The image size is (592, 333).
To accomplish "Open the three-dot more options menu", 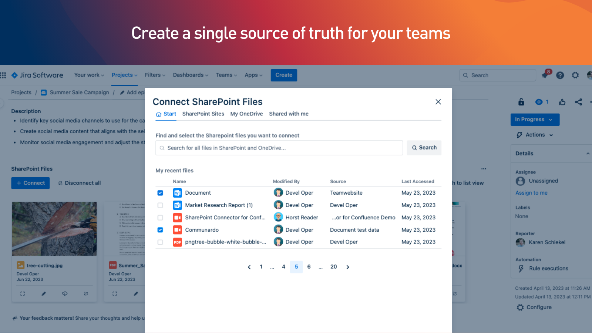I will pyautogui.click(x=484, y=169).
